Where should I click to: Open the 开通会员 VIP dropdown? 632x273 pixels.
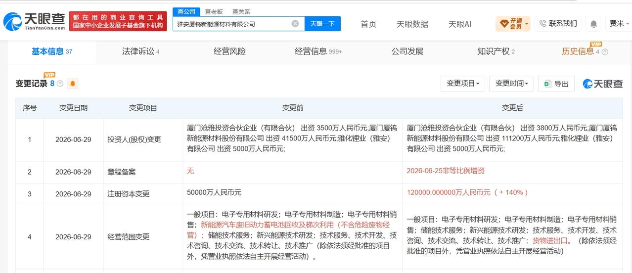(x=513, y=23)
